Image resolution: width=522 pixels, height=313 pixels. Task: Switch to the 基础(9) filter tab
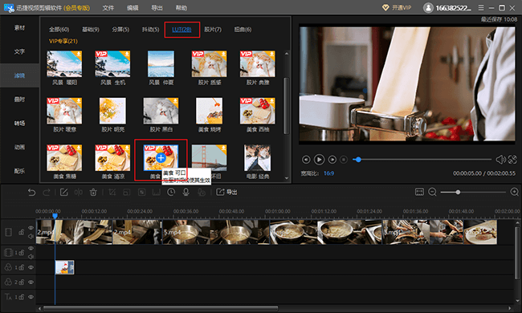point(91,29)
